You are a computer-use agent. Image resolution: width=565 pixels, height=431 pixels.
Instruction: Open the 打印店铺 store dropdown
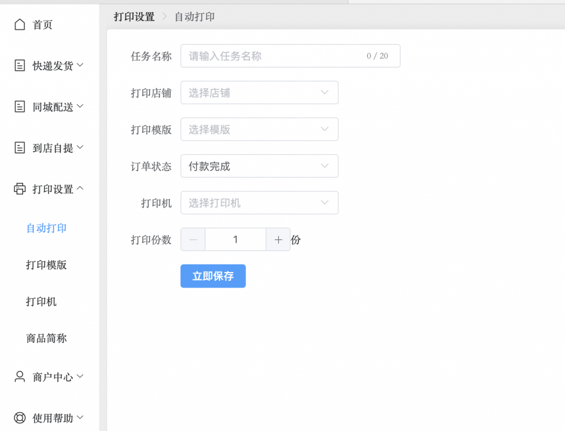click(259, 93)
